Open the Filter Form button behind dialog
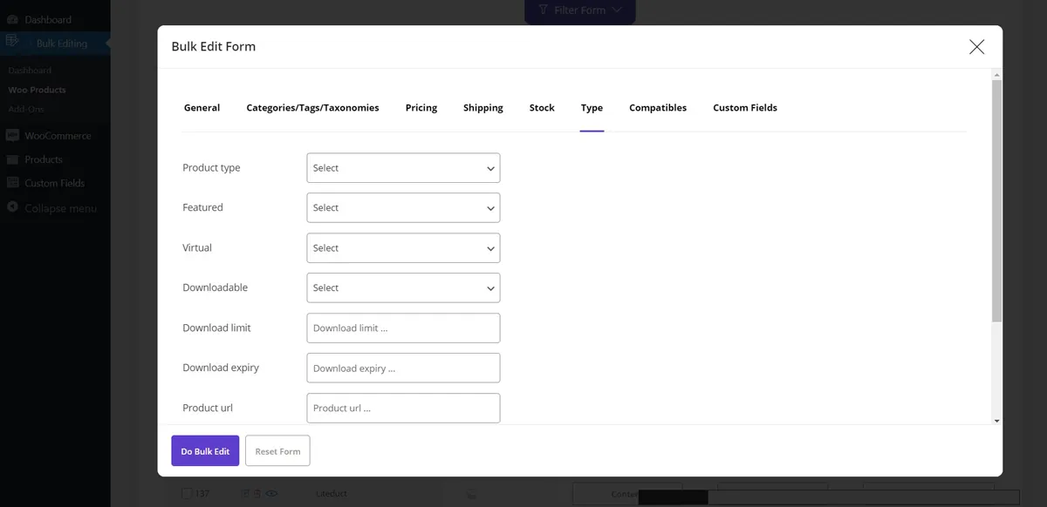 pyautogui.click(x=580, y=10)
